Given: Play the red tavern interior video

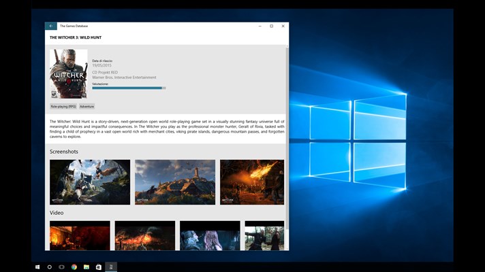Looking at the screenshot, I should click(80, 235).
